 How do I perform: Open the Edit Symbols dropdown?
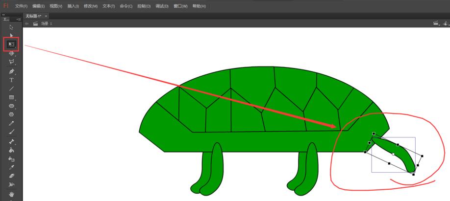click(x=446, y=23)
